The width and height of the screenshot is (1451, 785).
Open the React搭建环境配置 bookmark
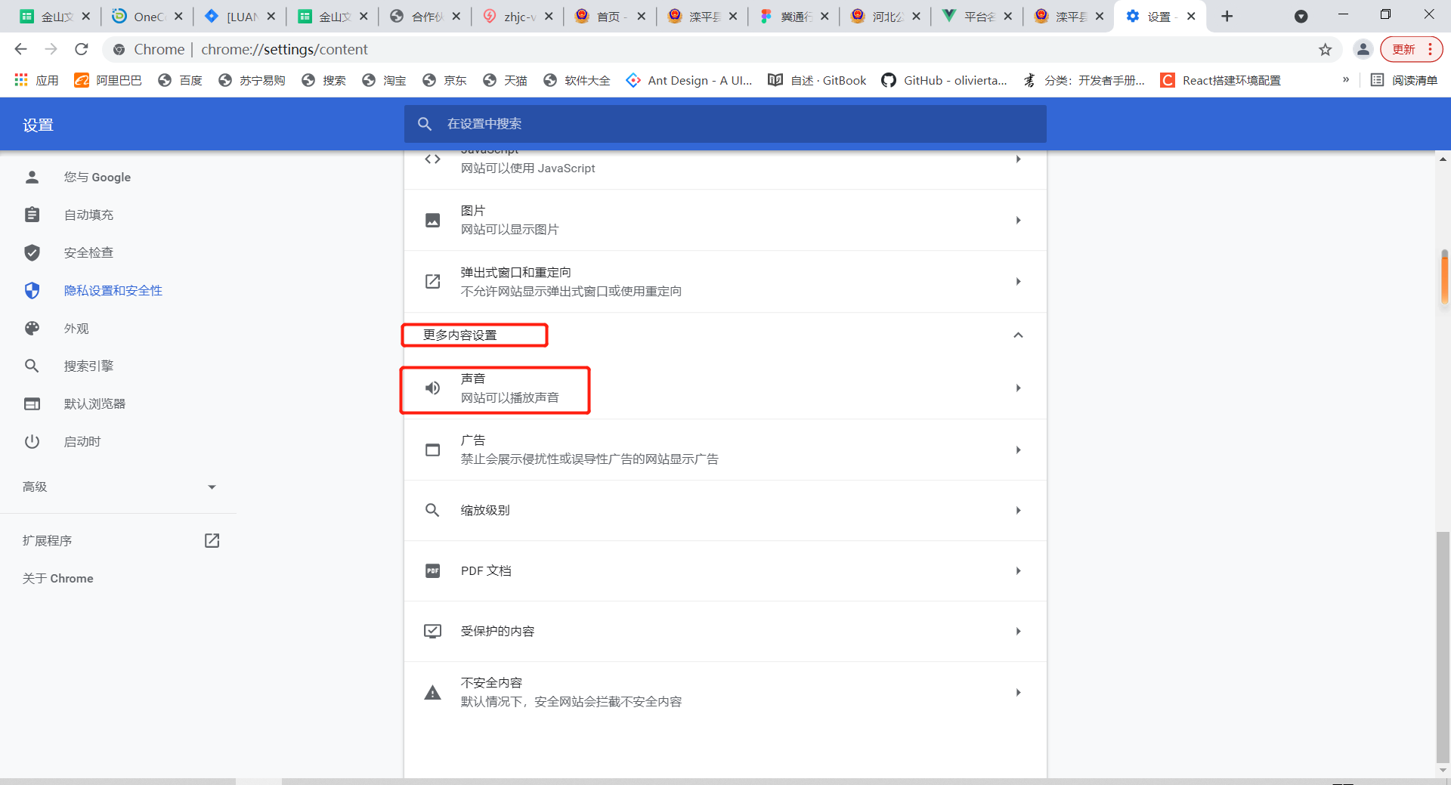1221,80
